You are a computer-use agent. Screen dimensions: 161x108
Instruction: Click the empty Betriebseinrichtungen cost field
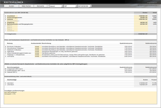(141, 21)
